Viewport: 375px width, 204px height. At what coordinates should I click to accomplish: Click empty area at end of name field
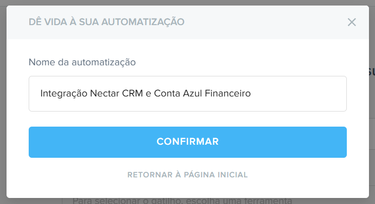pos(299,93)
